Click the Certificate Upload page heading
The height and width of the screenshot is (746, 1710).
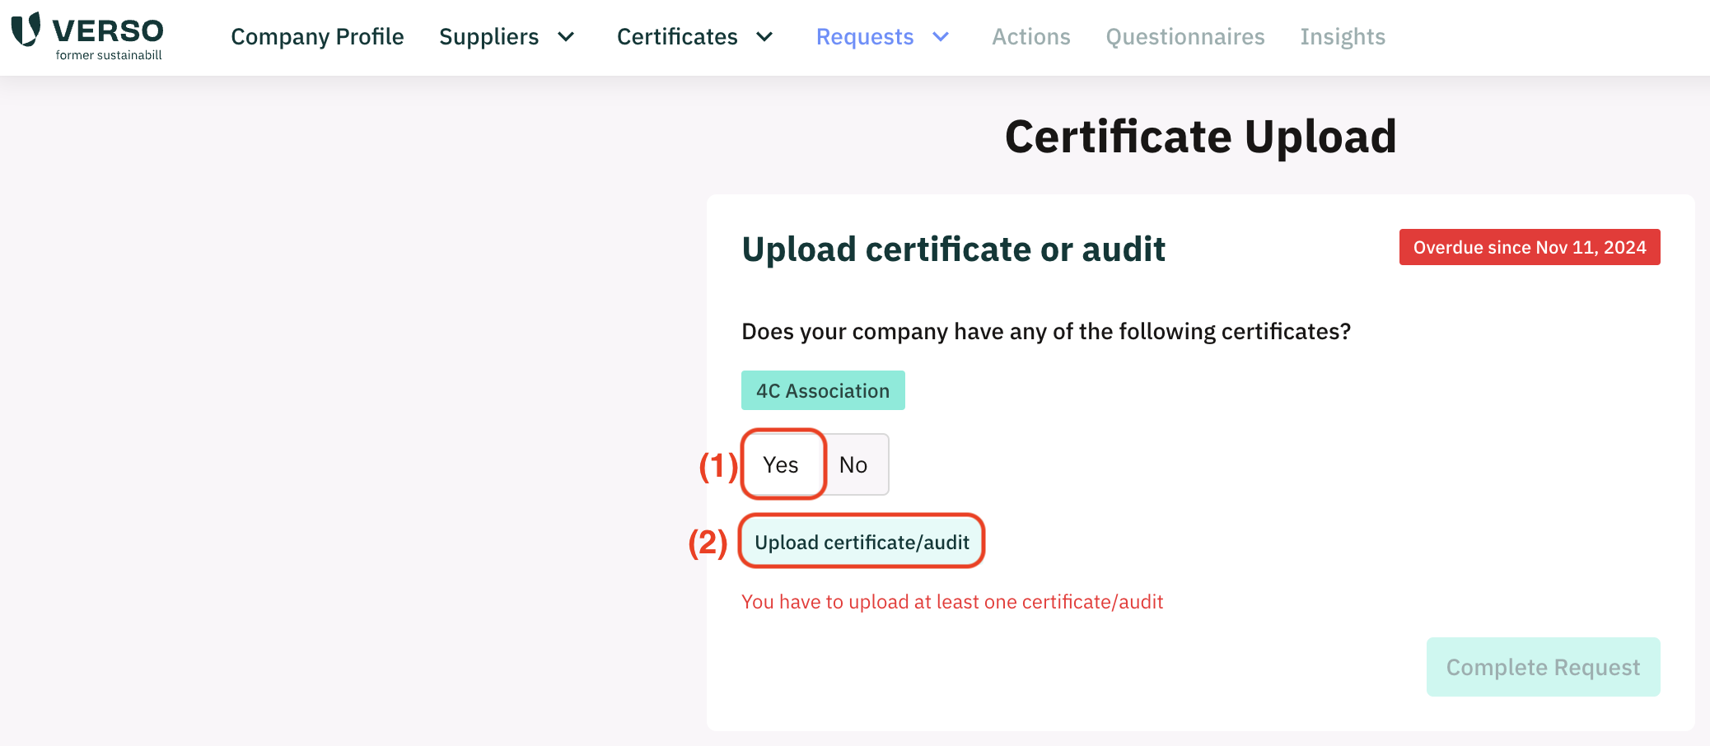(x=1201, y=137)
